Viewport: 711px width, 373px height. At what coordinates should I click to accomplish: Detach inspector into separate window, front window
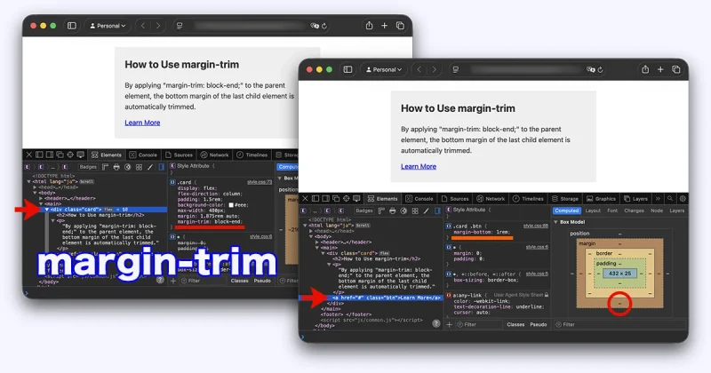336,199
